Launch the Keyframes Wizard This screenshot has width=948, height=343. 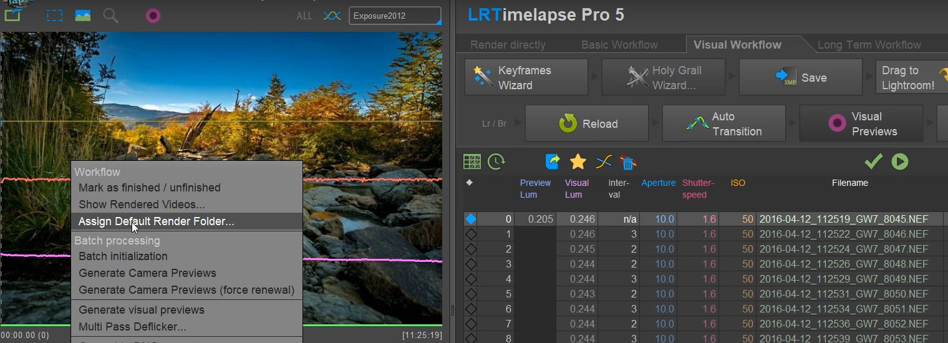pyautogui.click(x=526, y=77)
